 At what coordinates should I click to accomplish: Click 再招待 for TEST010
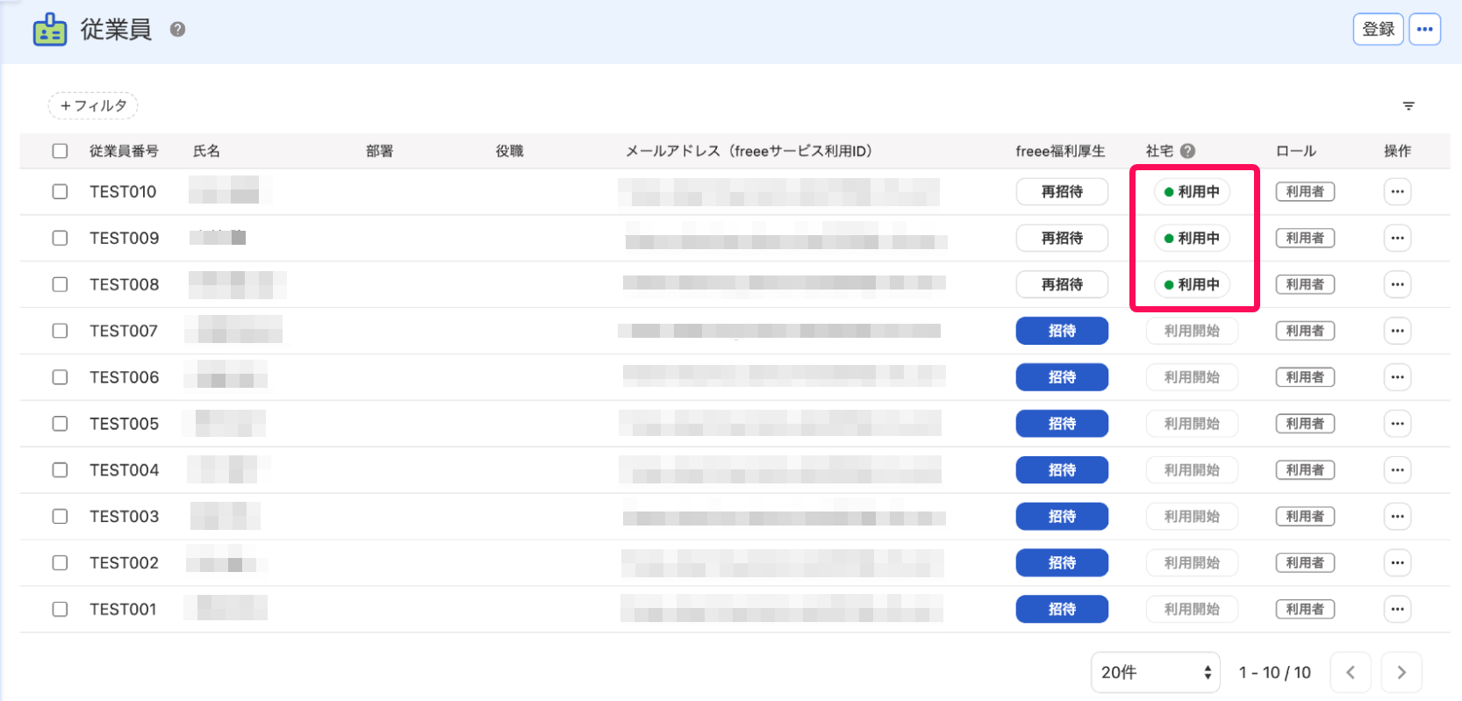coord(1062,191)
